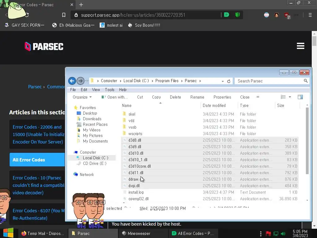Click the green shield extension icon
This screenshot has height=238, width=317.
pos(237,15)
